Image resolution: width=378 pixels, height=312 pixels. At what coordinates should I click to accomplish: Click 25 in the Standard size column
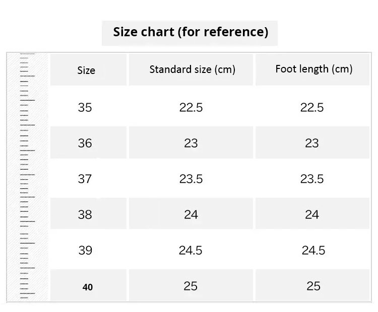pos(191,286)
